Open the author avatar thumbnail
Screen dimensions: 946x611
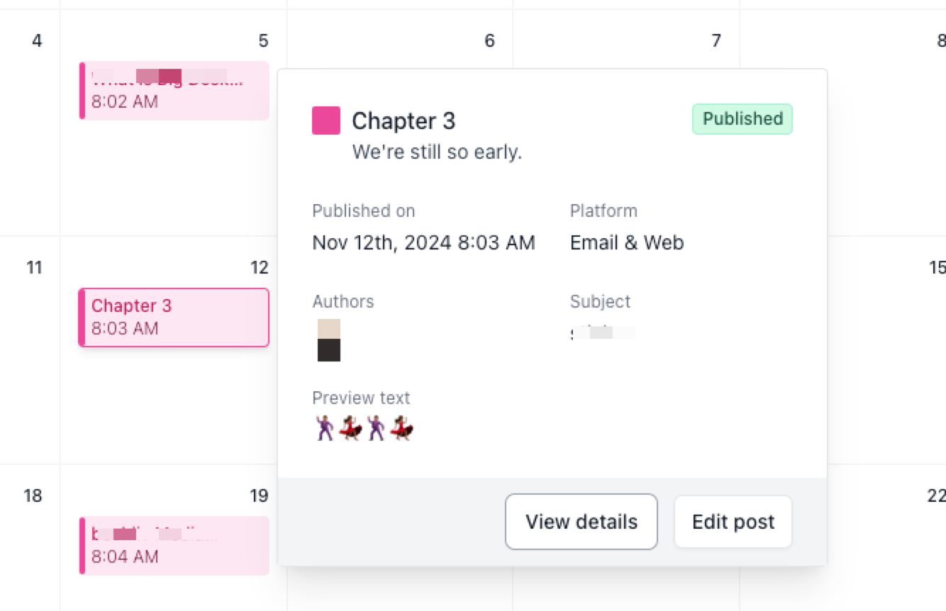[329, 340]
